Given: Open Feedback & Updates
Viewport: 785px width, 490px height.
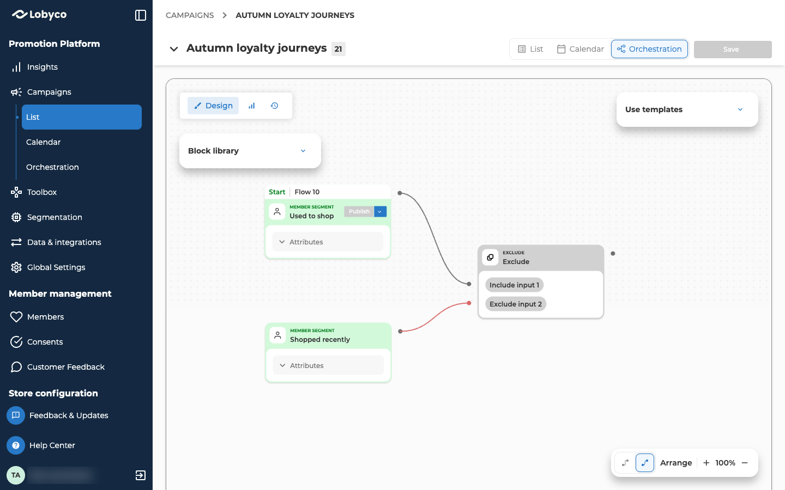Looking at the screenshot, I should point(58,415).
